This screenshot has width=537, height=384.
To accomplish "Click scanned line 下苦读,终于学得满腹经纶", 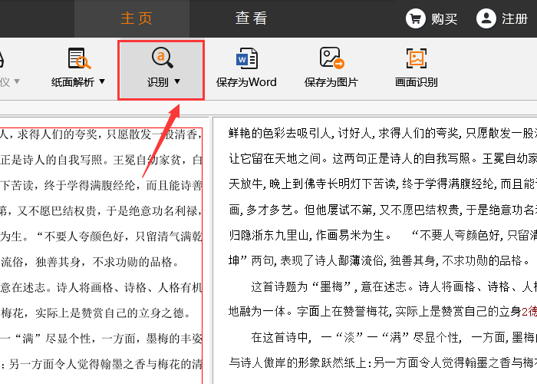I will [x=101, y=185].
